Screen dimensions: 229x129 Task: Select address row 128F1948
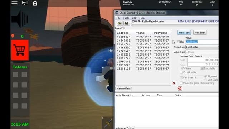tap(143, 37)
